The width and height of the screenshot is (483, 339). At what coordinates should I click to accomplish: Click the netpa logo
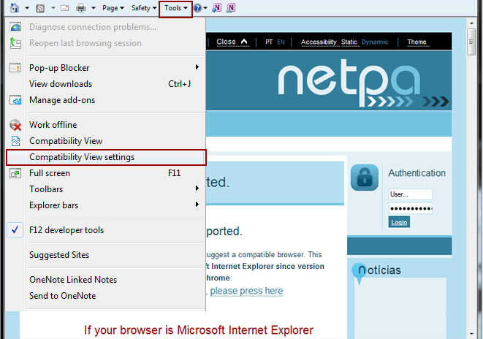(363, 83)
